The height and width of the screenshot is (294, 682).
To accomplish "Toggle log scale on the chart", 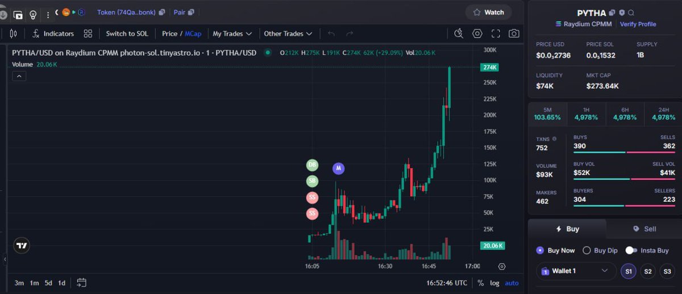I will point(495,283).
